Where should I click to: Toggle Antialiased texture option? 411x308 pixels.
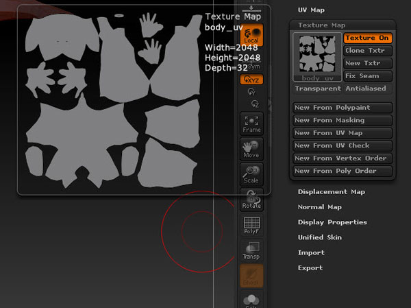point(367,88)
